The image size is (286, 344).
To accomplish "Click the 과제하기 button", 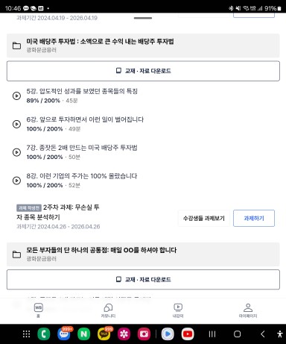I will click(x=254, y=218).
